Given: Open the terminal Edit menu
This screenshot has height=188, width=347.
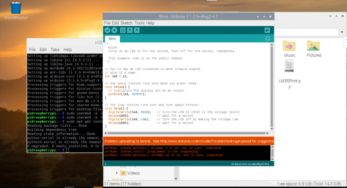Looking at the screenshot, I should tap(43, 50).
